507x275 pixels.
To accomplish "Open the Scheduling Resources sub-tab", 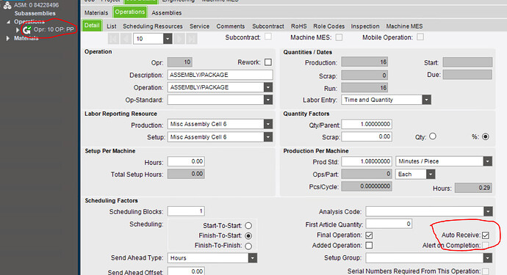I will (x=153, y=26).
